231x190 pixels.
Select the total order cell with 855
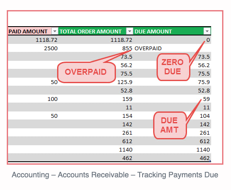[96, 49]
